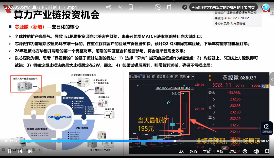Click the lock icon beside date range
Image resolution: width=274 pixels, height=158 pixels.
tap(192, 88)
